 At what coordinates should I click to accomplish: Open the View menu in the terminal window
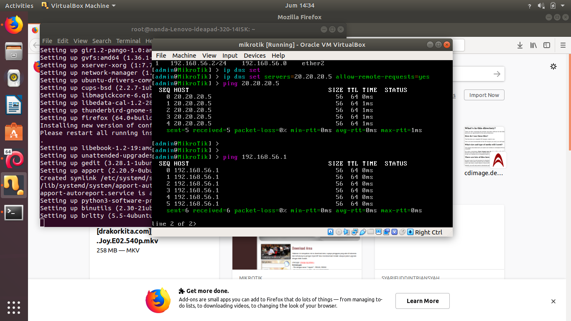[80, 41]
